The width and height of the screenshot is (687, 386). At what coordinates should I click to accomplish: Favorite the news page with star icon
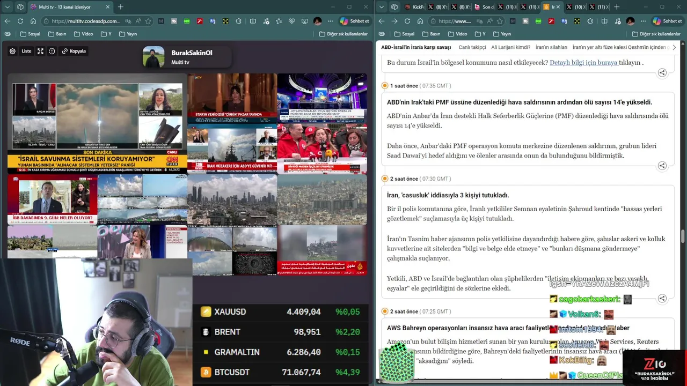pyautogui.click(x=500, y=21)
